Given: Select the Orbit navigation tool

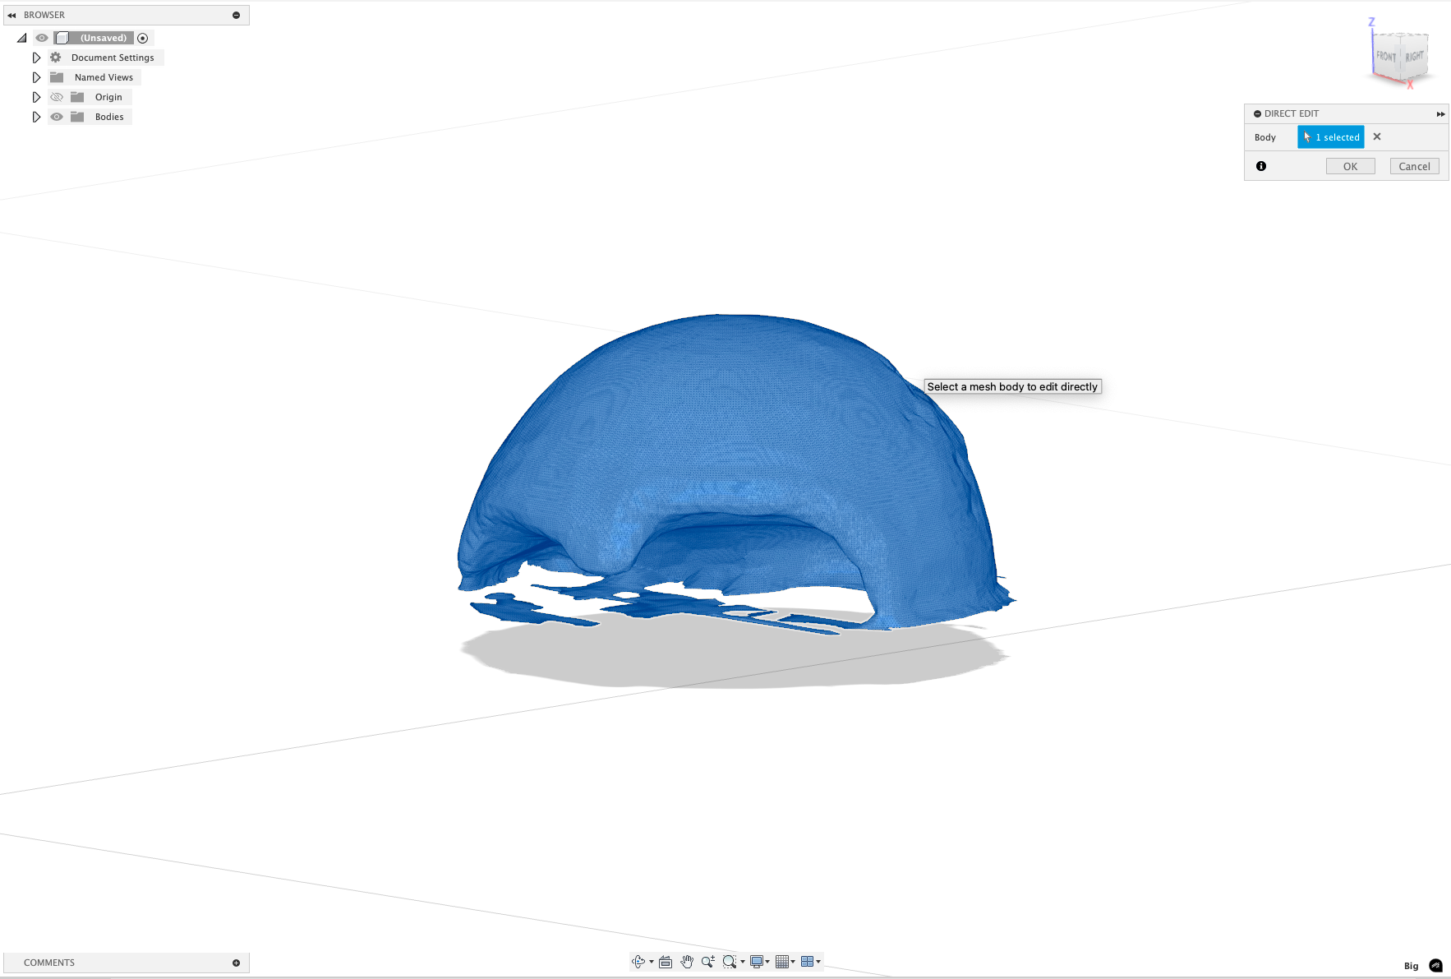Looking at the screenshot, I should [x=638, y=962].
